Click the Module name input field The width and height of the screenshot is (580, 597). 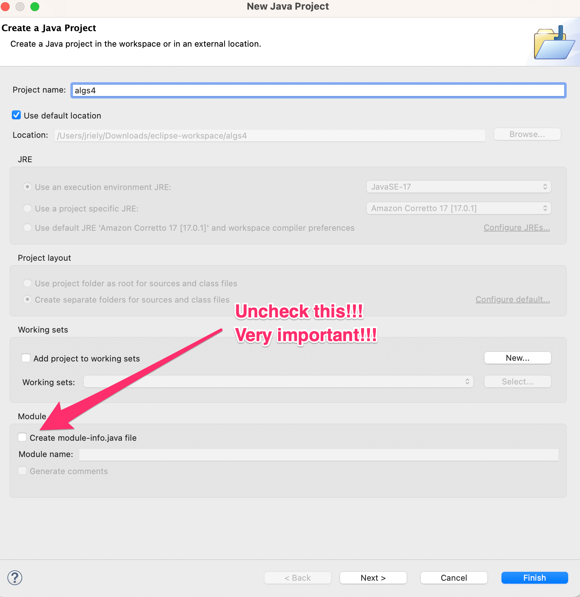(319, 454)
